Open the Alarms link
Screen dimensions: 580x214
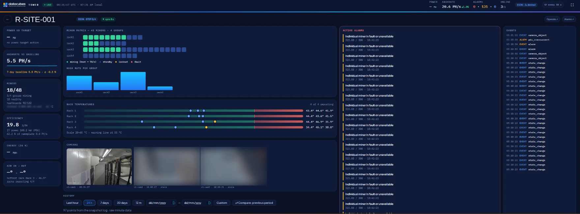point(569,19)
